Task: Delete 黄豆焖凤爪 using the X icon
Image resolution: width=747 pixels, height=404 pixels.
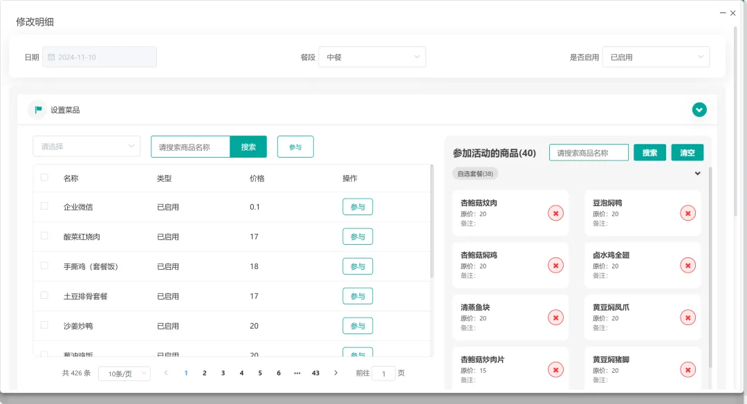Action: 688,318
